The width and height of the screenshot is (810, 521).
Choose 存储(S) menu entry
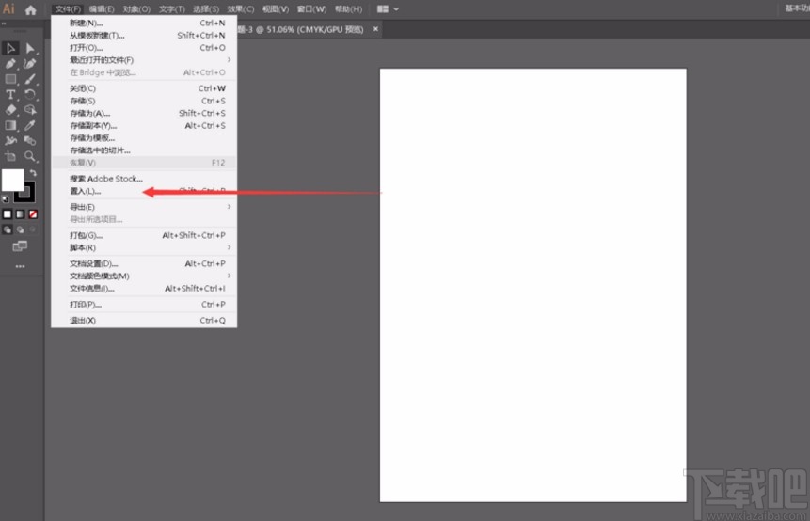click(144, 101)
